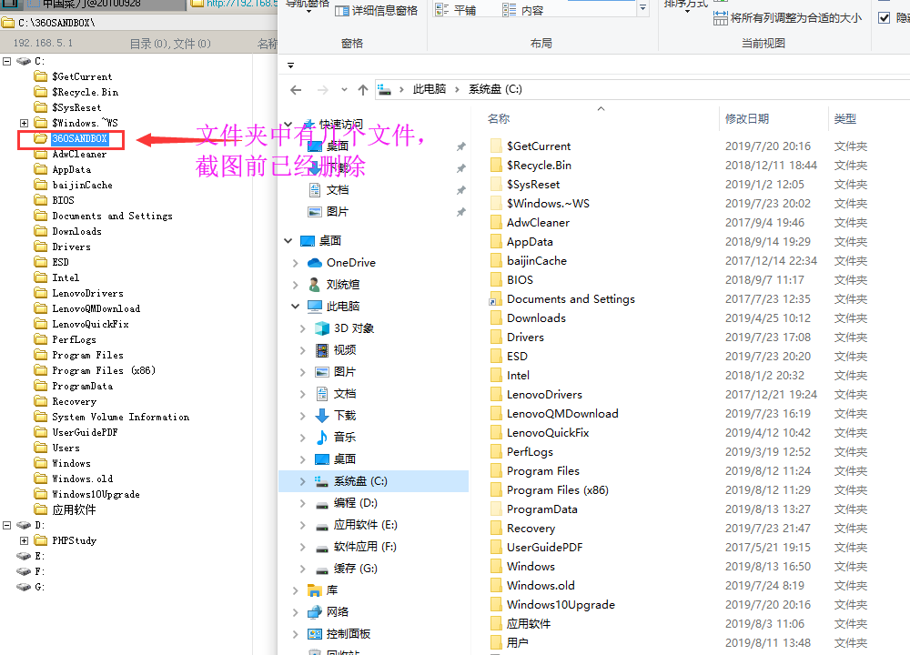Unpin 桌面 from 快速访问
This screenshot has height=655, width=910.
460,146
